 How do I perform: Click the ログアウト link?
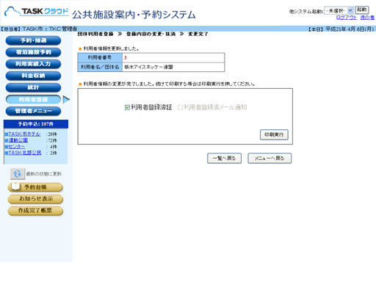coord(347,18)
